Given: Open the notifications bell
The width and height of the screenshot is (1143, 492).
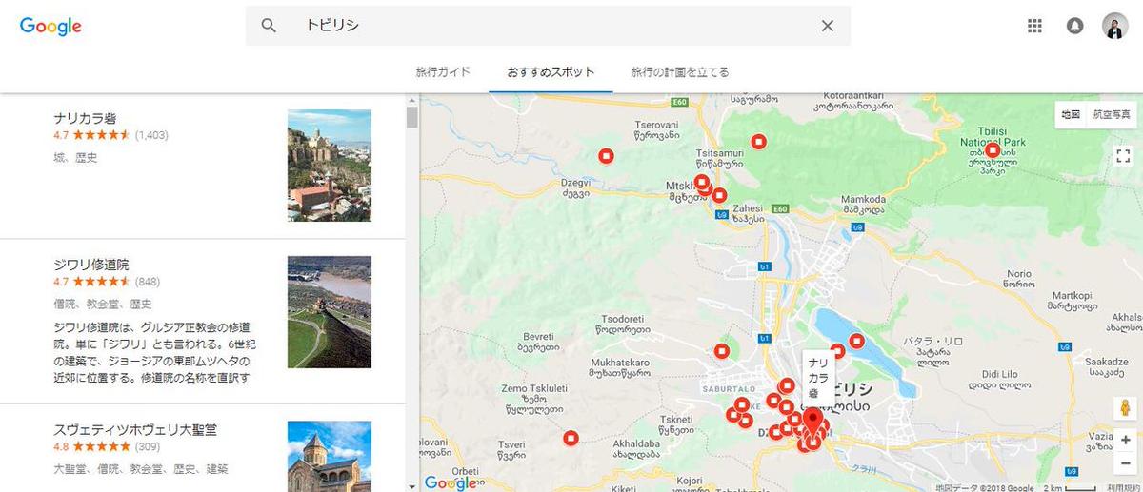Looking at the screenshot, I should click(1074, 26).
